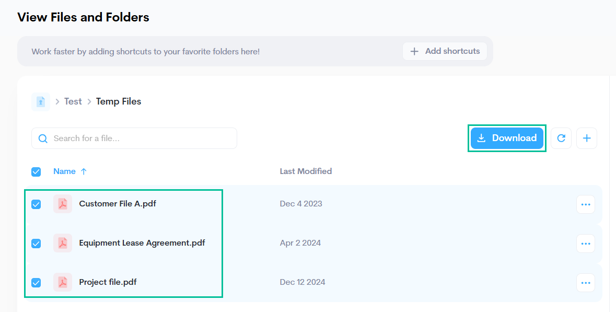The image size is (616, 312).
Task: Uncheck the select-all checkbox in header
Action: tap(36, 171)
